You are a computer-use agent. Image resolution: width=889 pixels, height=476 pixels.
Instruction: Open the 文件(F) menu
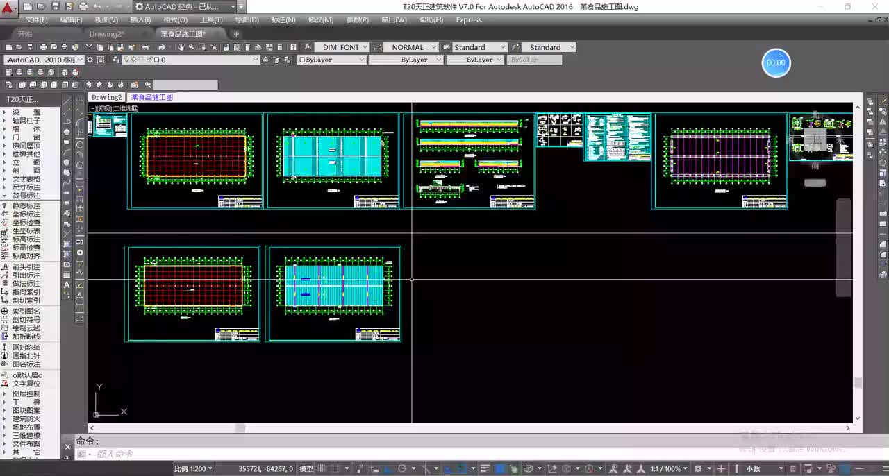[x=36, y=20]
